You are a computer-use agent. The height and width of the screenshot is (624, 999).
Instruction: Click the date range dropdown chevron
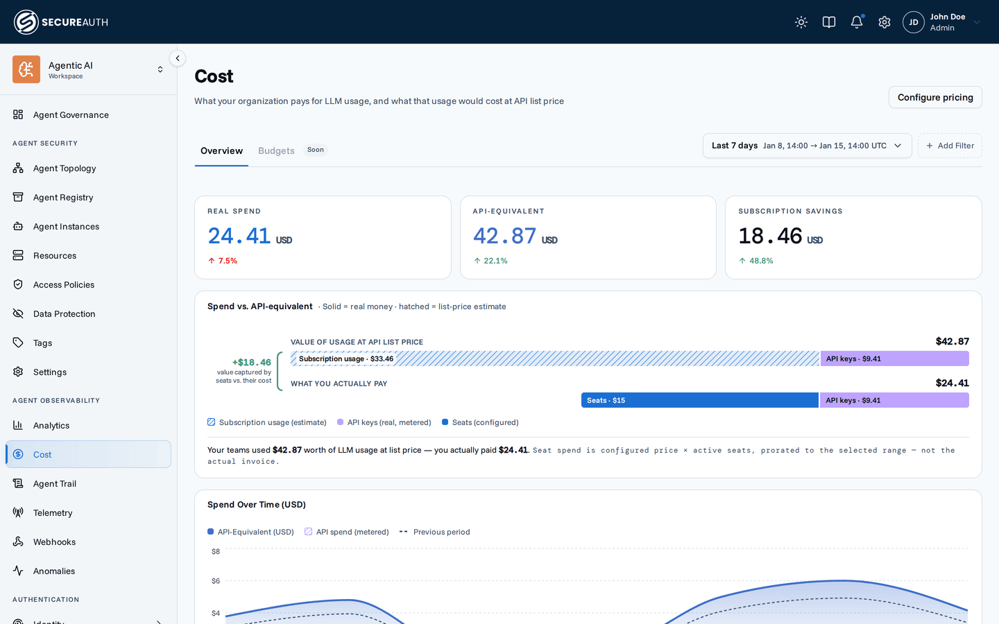898,146
